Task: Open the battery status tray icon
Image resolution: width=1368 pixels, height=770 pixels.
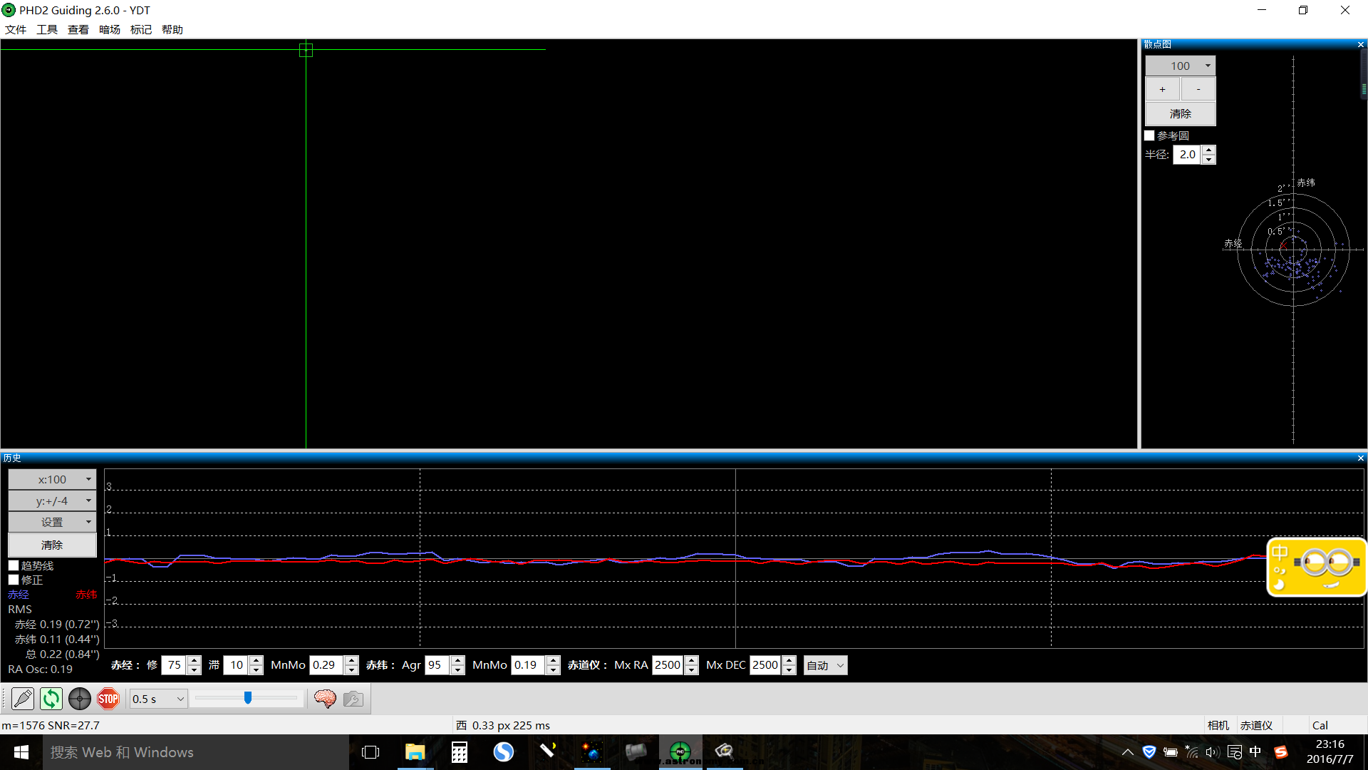Action: (1170, 752)
